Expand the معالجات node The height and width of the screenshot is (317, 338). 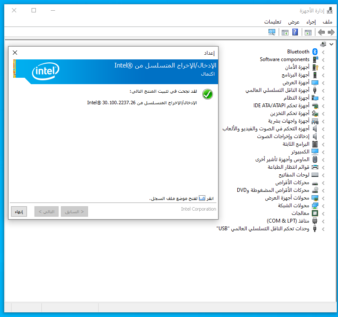pyautogui.click(x=323, y=214)
